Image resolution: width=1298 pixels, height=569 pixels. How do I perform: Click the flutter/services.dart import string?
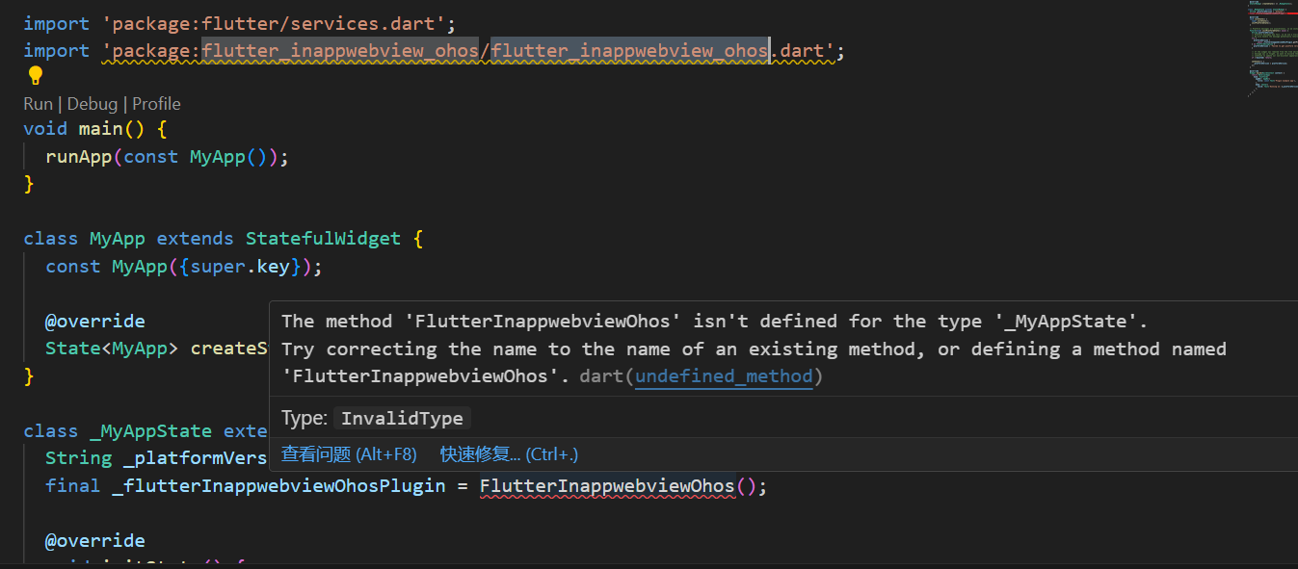tap(273, 23)
